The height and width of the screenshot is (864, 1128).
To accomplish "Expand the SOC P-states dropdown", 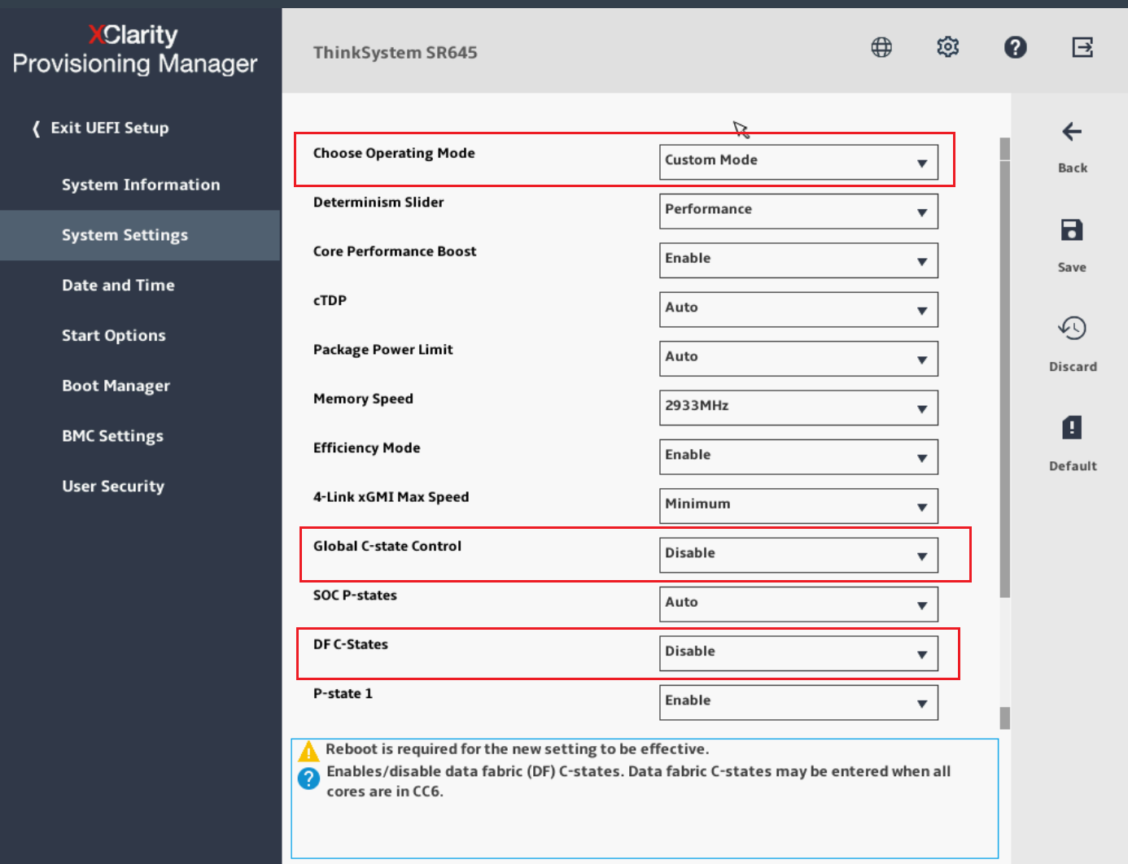I will tap(798, 604).
